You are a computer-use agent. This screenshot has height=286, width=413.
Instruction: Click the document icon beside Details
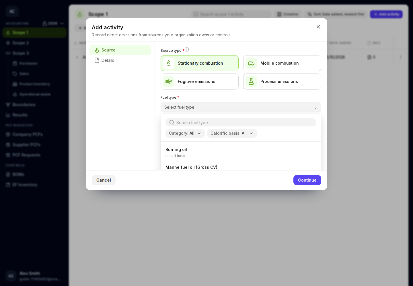tap(97, 60)
